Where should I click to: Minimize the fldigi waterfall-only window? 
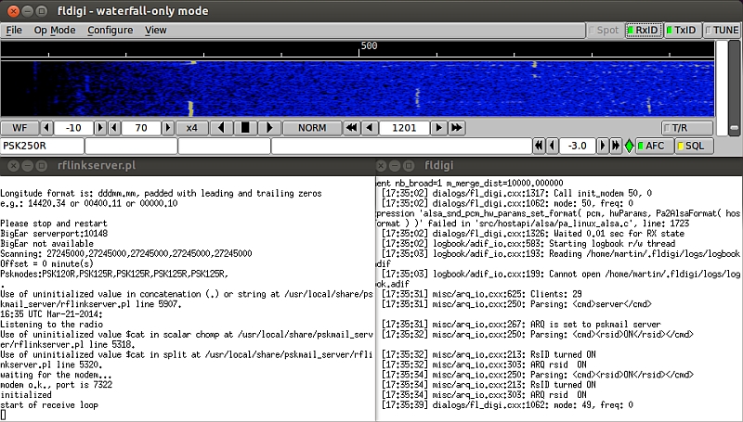(28, 11)
